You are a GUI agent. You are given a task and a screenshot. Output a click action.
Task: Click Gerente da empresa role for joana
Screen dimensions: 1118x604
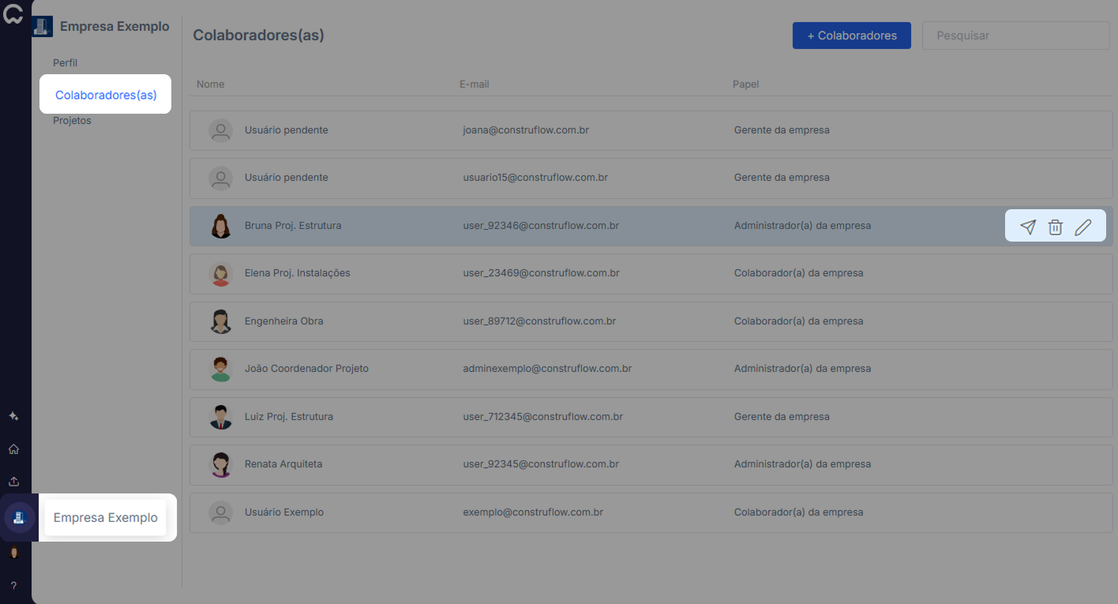(x=782, y=130)
